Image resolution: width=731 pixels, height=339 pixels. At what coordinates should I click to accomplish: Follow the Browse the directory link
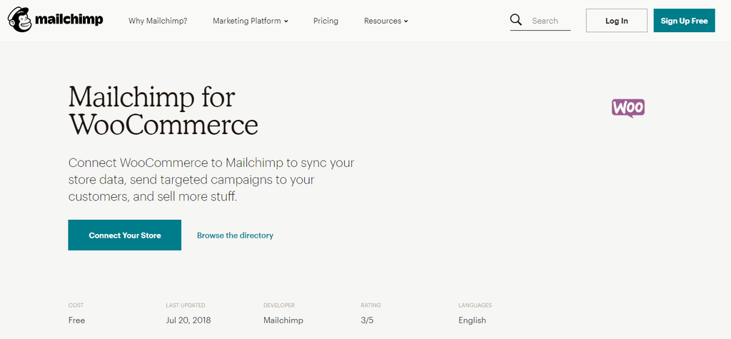[x=235, y=236]
